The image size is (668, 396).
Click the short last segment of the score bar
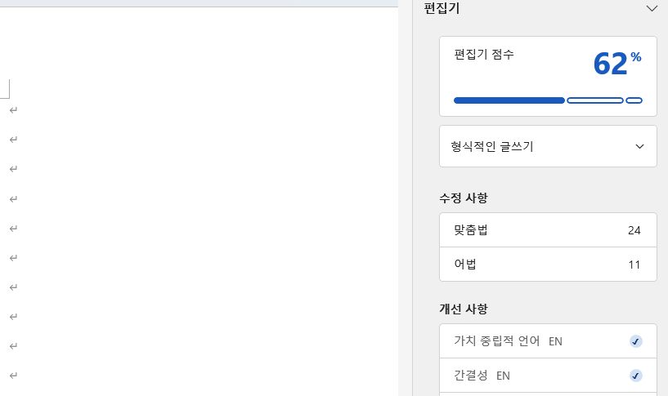634,100
